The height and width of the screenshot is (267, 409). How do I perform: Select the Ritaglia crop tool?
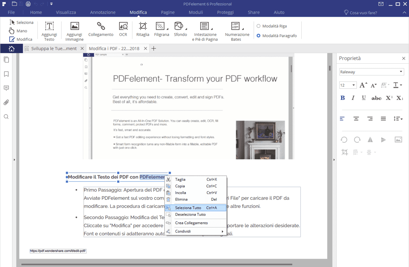[x=143, y=29]
